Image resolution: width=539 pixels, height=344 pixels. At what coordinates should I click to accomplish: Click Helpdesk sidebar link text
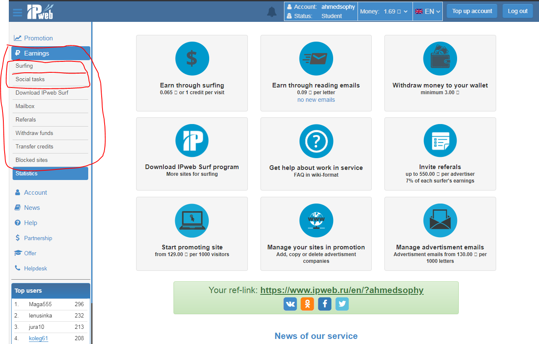point(36,268)
